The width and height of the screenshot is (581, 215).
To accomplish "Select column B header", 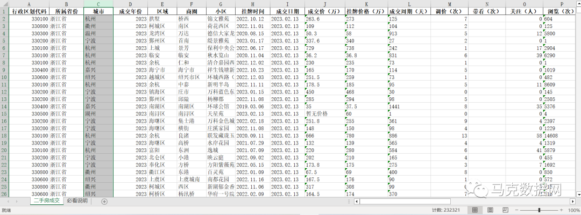I will [x=66, y=3].
